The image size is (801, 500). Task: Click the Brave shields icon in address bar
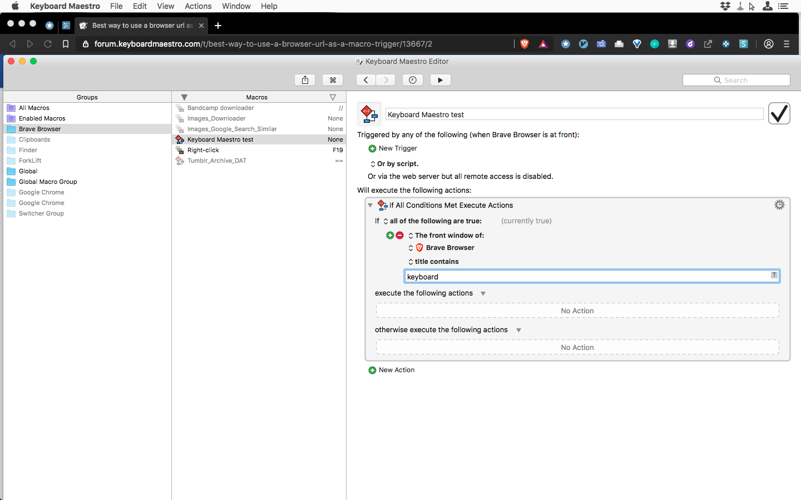click(x=524, y=44)
